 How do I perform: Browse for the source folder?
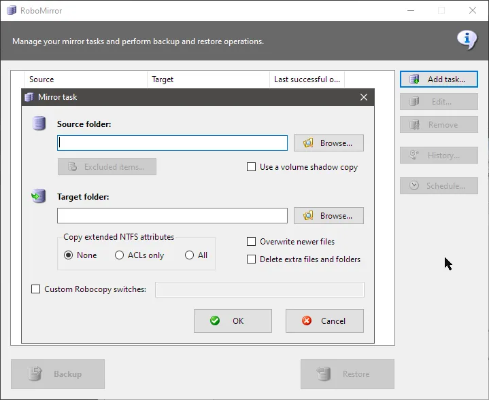click(x=328, y=143)
